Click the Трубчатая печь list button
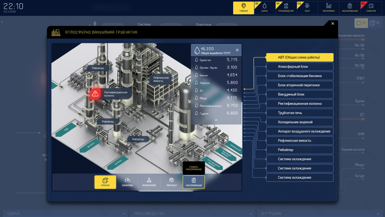Screen dimensions: 385x217 [300, 113]
